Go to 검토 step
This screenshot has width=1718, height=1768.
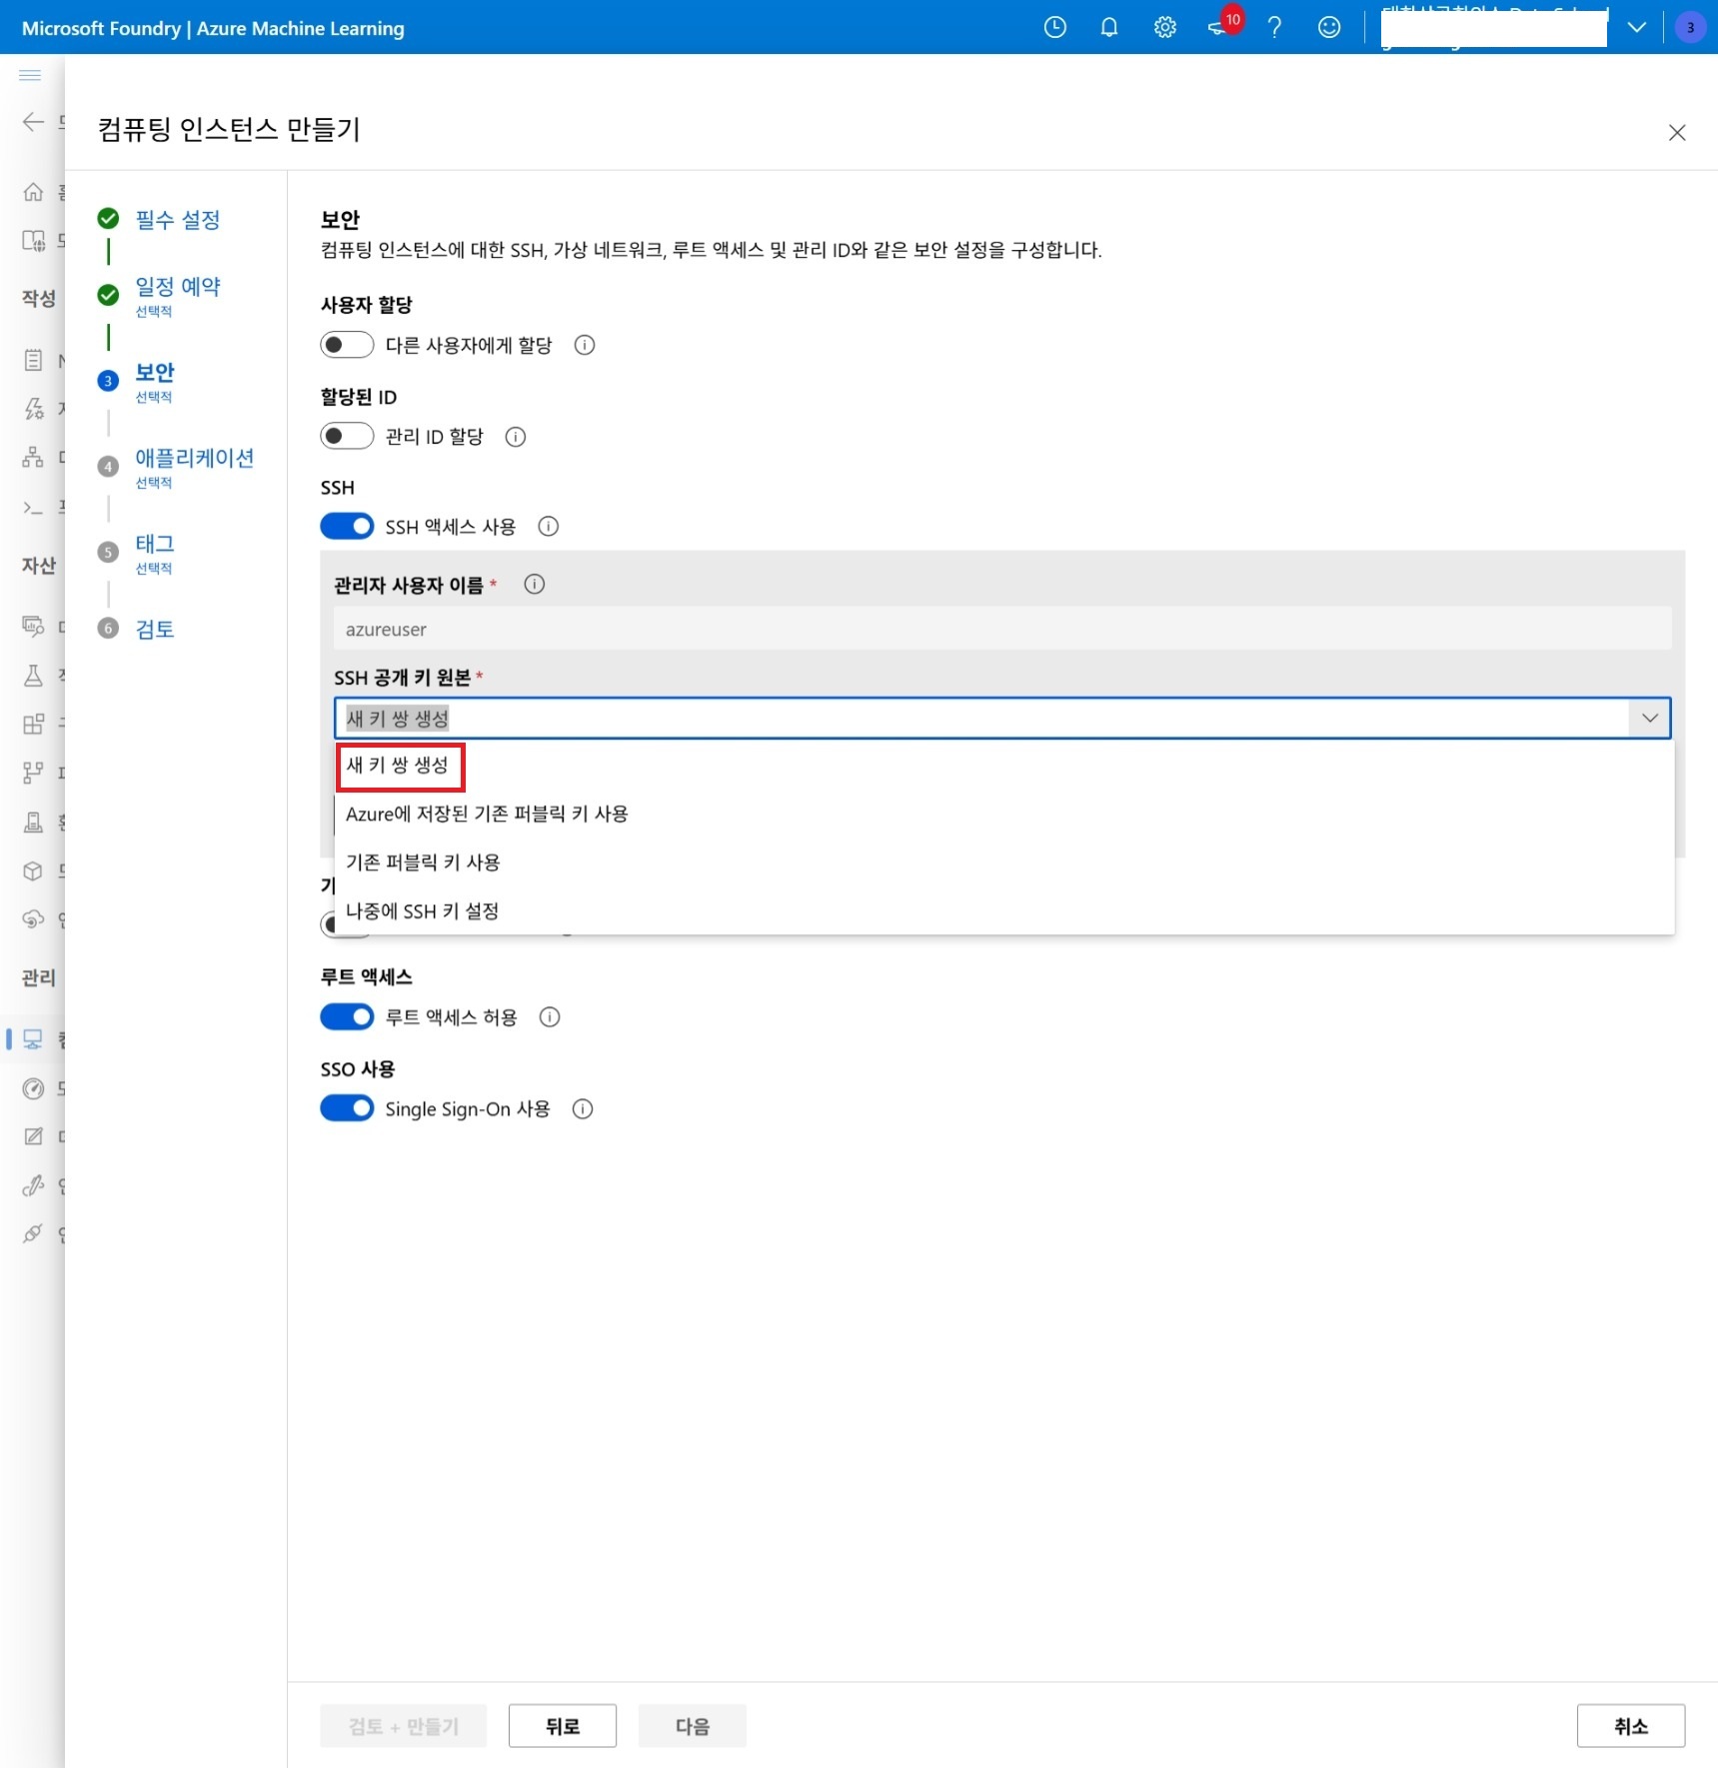coord(155,630)
